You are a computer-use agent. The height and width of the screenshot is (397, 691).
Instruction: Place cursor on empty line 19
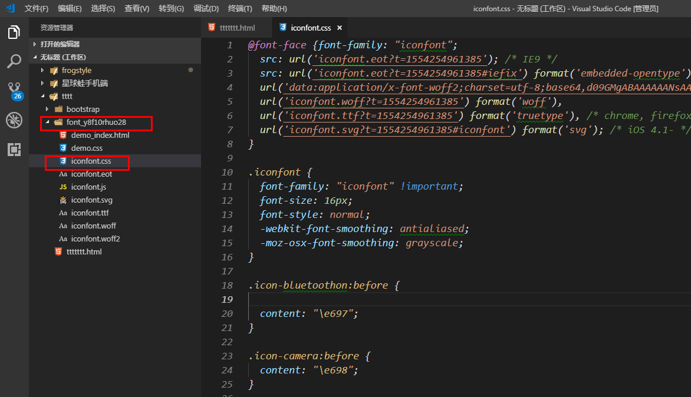[469, 299]
